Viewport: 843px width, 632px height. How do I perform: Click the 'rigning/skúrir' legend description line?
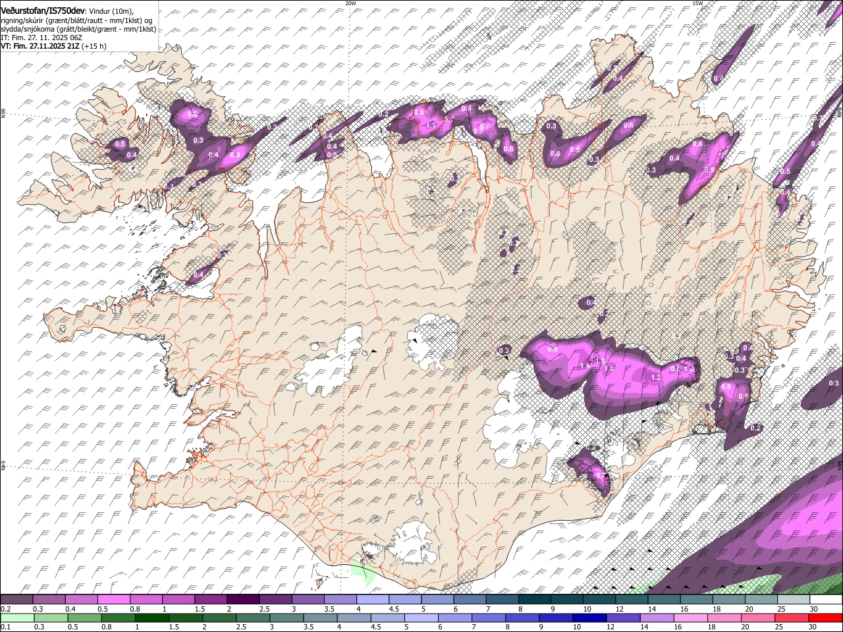point(76,20)
